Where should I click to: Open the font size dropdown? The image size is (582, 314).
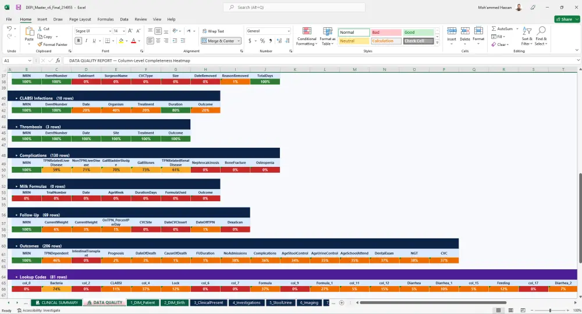tap(123, 31)
